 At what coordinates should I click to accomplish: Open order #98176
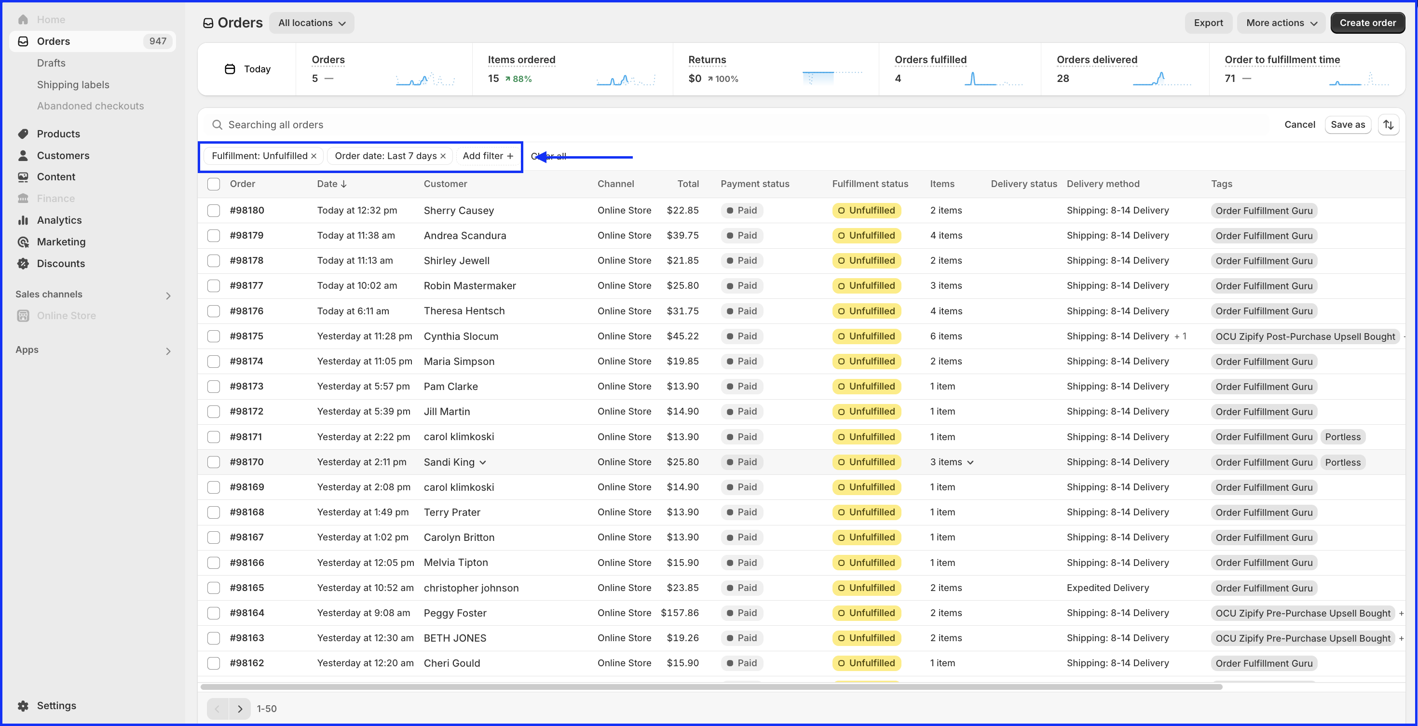tap(246, 311)
